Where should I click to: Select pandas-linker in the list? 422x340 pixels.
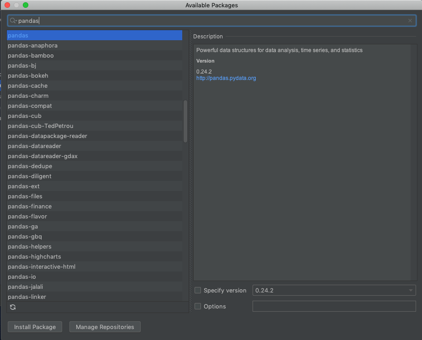[x=95, y=297]
